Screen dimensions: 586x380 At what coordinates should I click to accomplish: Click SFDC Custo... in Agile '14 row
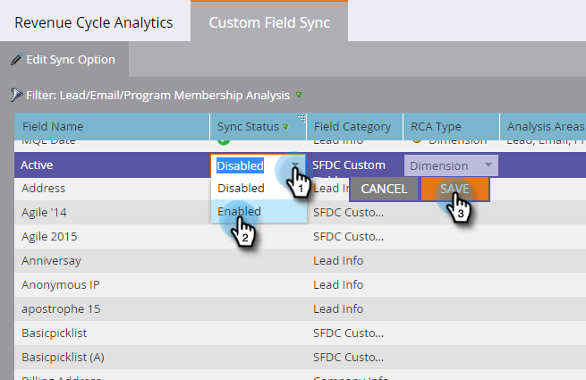(348, 212)
